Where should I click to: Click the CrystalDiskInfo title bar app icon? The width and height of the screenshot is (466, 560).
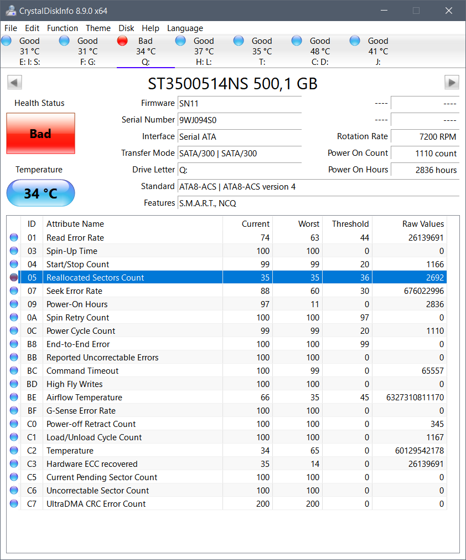(9, 11)
